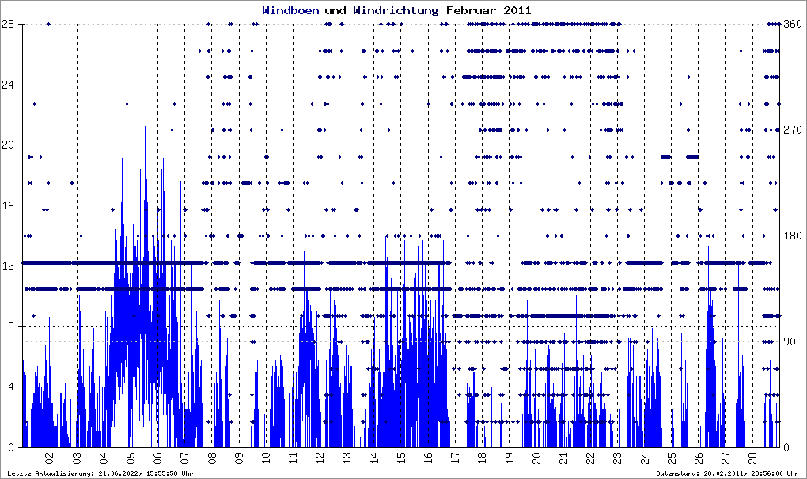
Task: Click the day label 28 on x-axis
Action: click(x=752, y=458)
